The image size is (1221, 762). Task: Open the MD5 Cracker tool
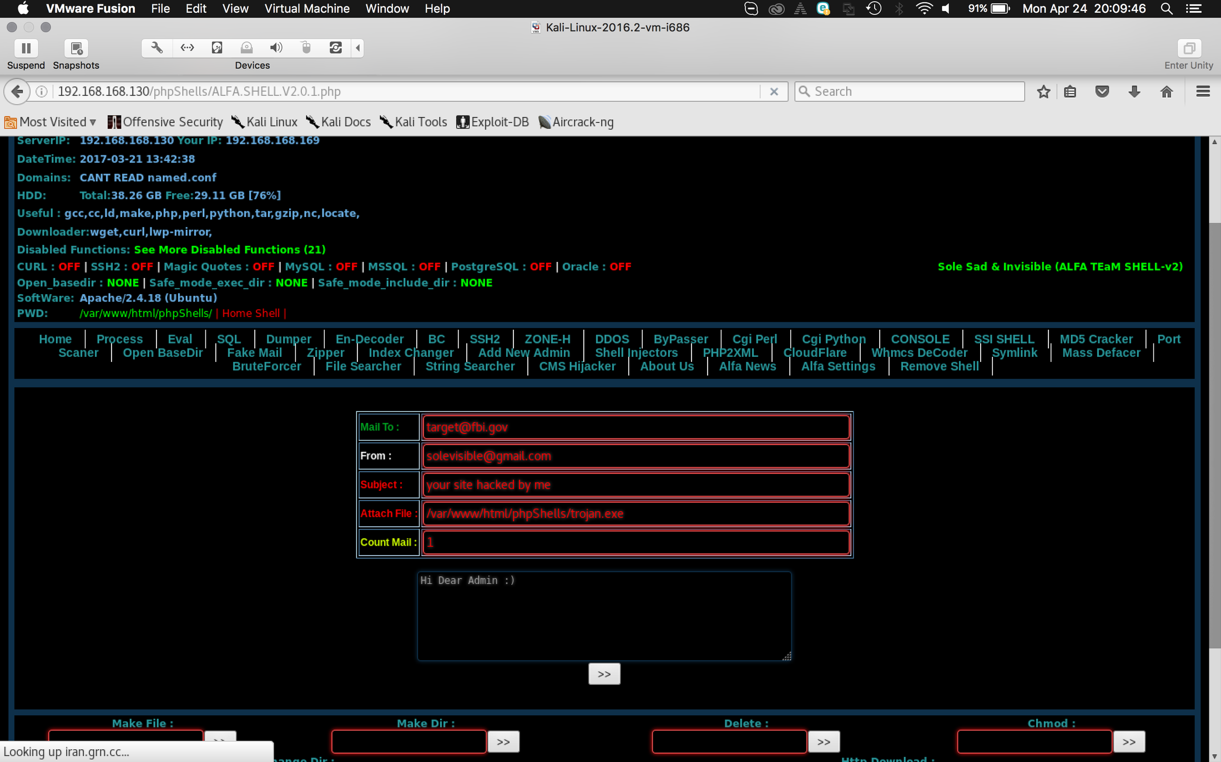pyautogui.click(x=1097, y=339)
